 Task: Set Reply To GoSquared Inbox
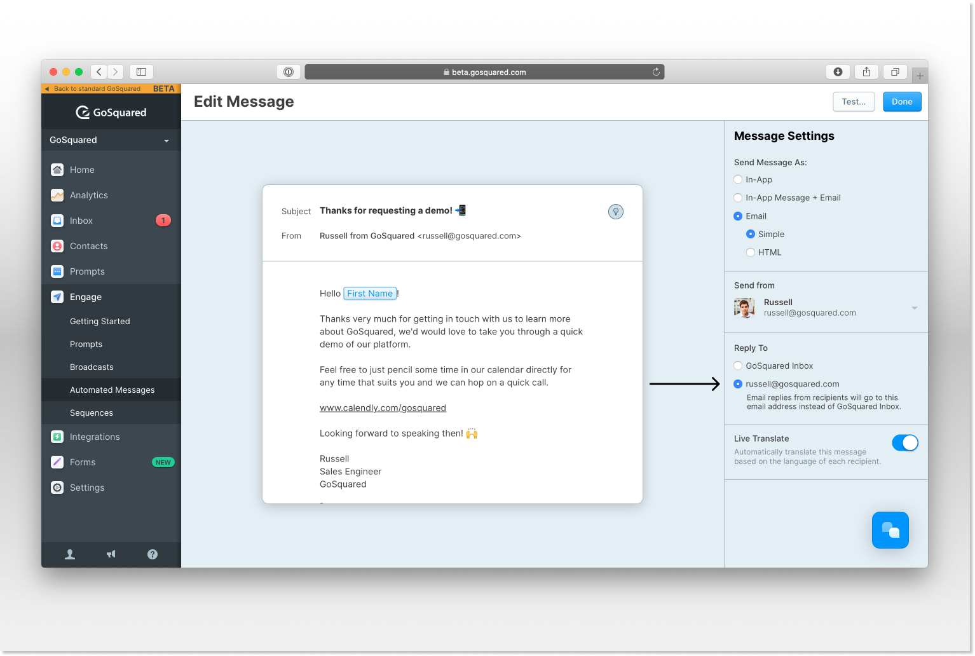coord(738,366)
